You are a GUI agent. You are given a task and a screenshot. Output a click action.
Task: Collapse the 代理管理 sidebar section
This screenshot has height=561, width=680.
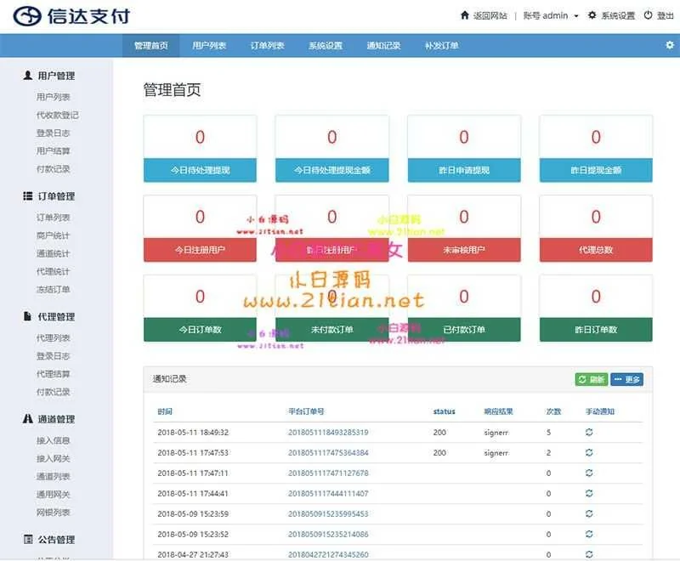[x=49, y=316]
